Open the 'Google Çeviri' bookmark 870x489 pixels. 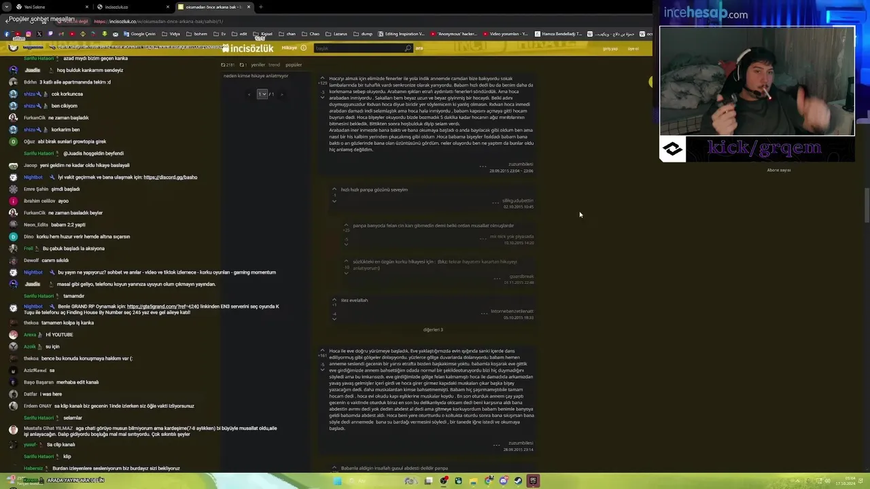pyautogui.click(x=139, y=34)
